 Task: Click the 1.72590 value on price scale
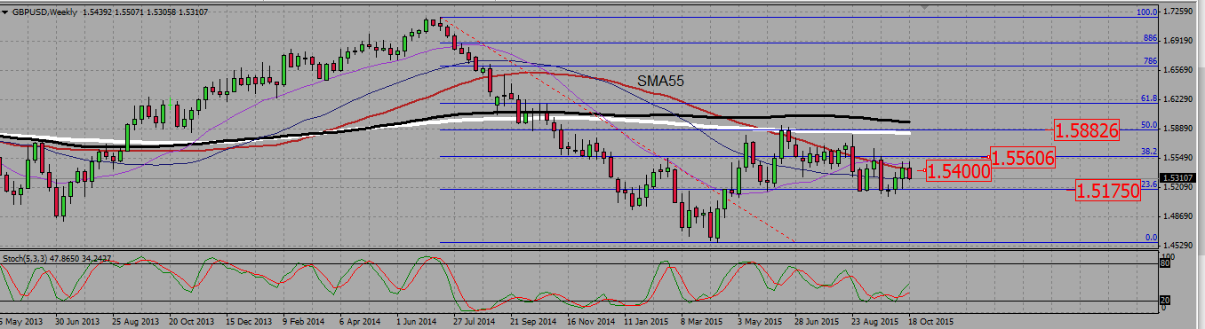point(1182,12)
